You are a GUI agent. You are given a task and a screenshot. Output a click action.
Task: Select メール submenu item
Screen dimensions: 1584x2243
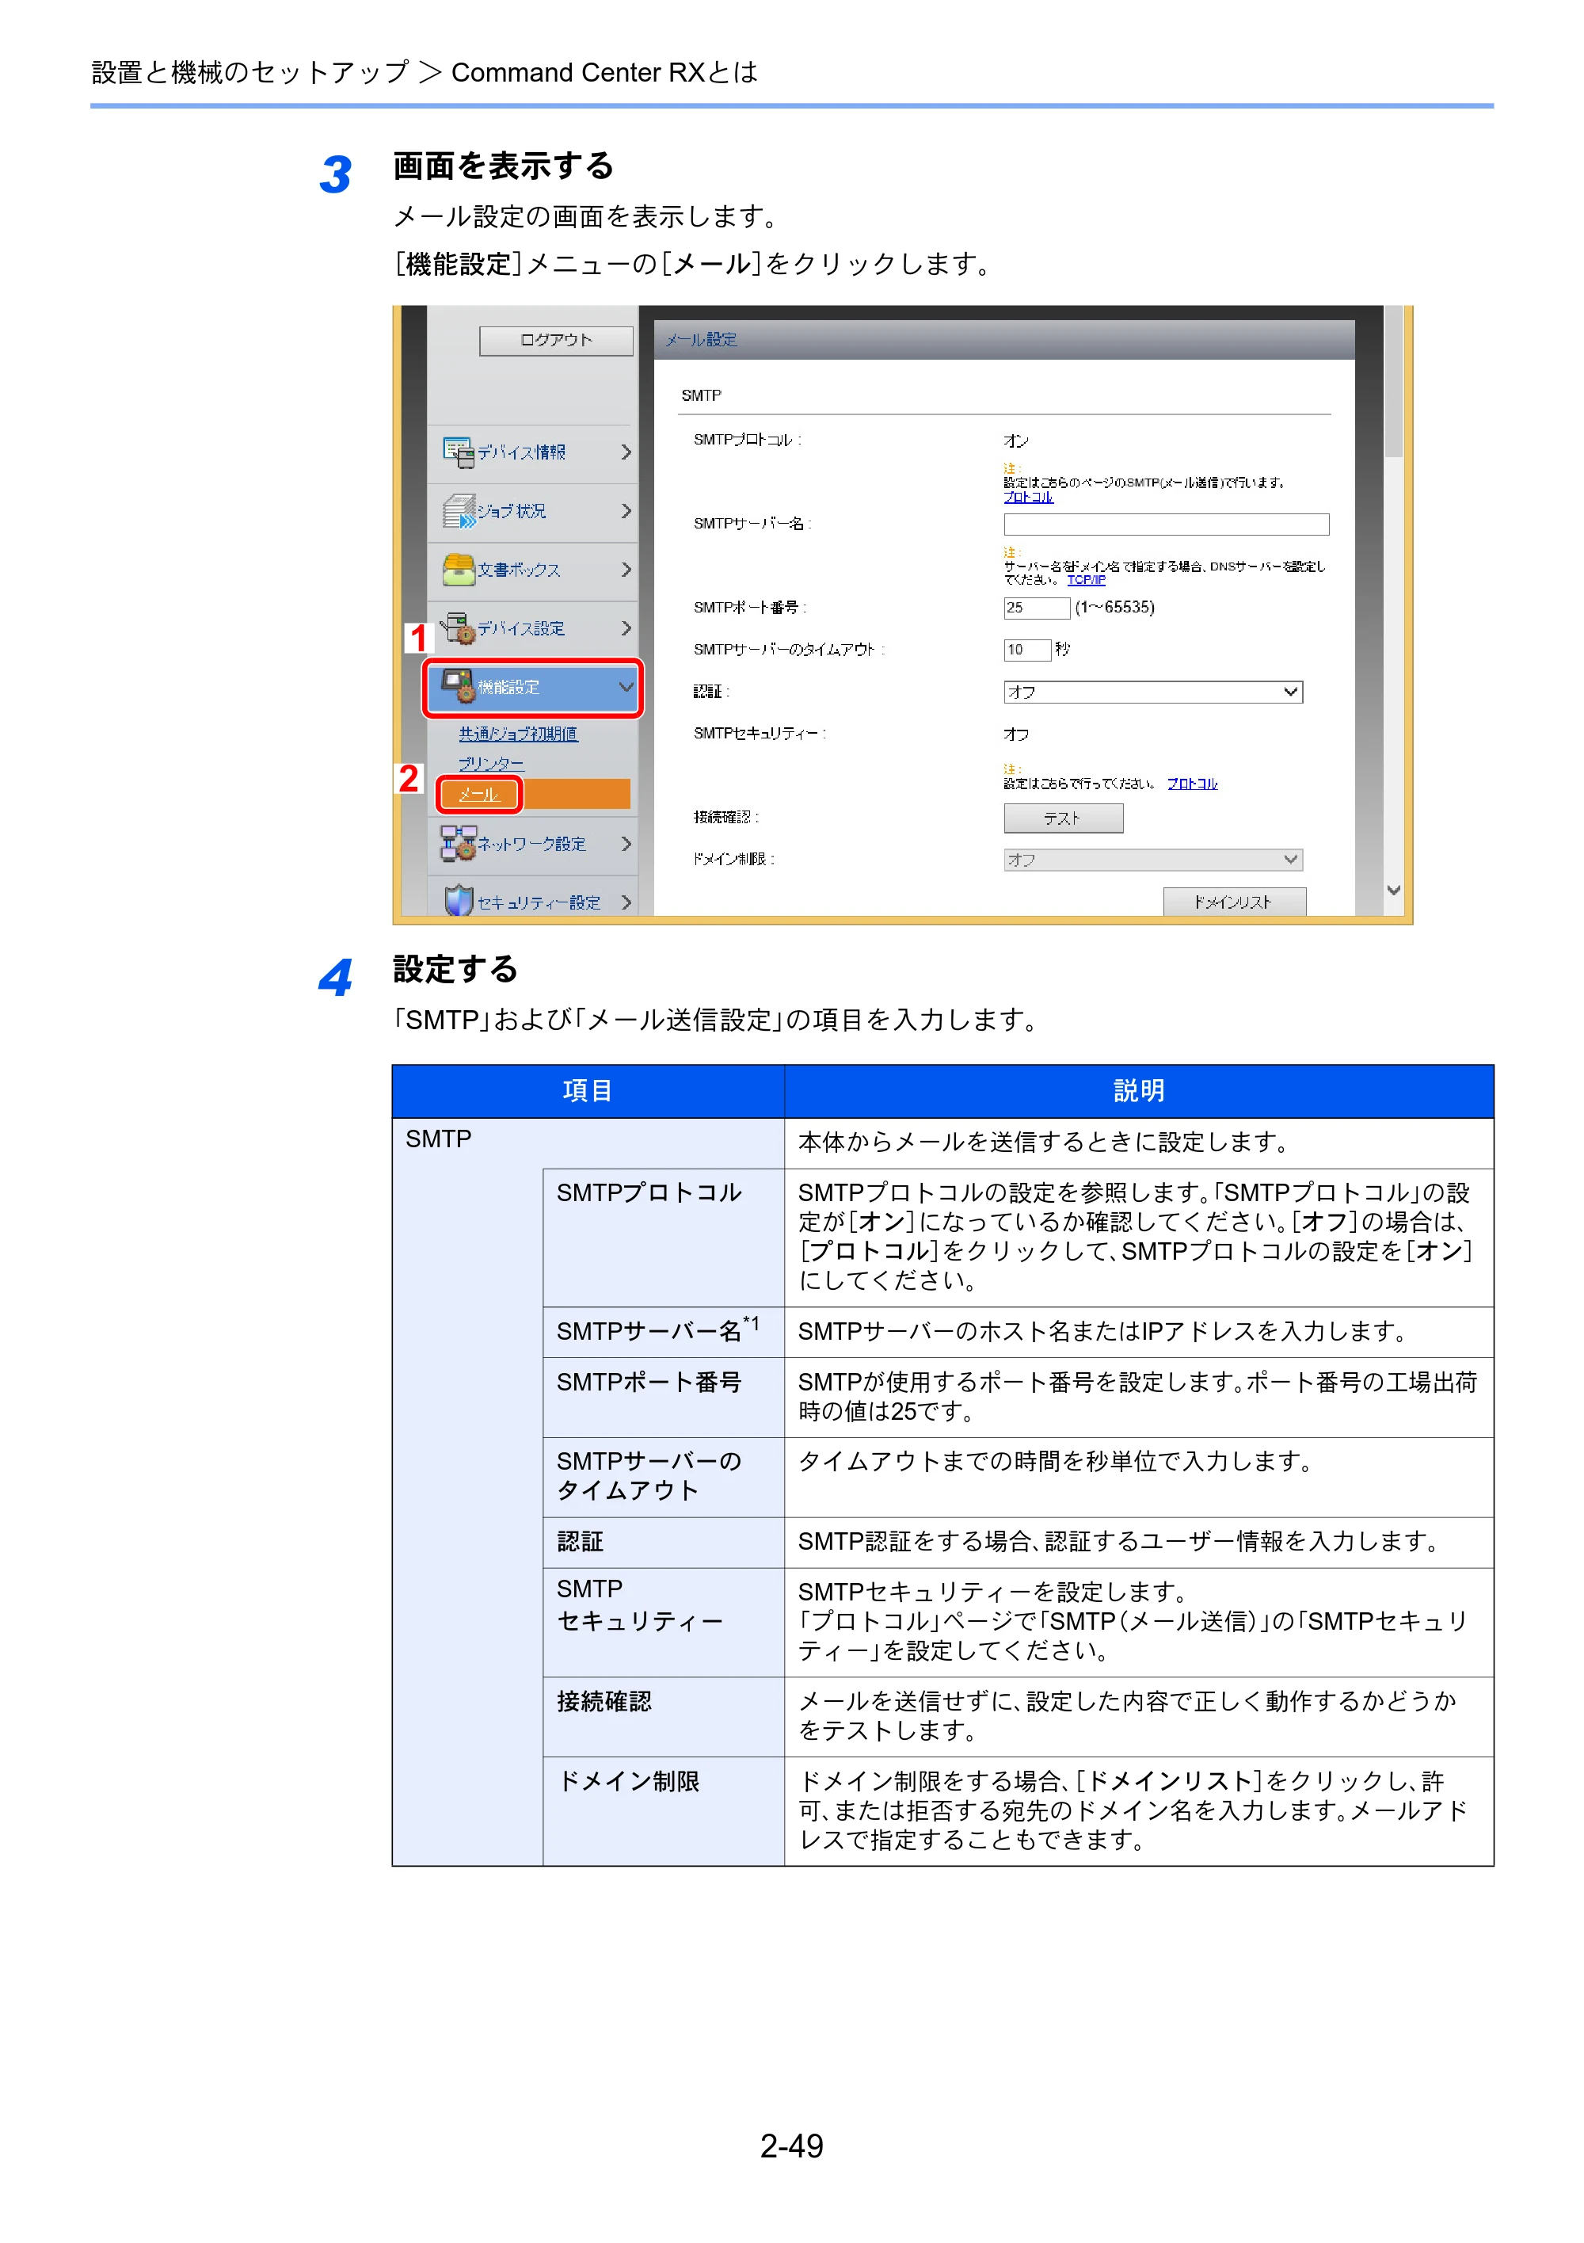coord(478,794)
